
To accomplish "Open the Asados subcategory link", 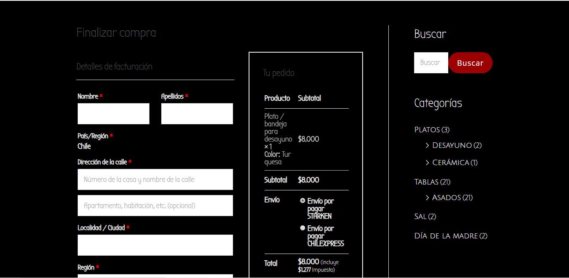I will point(446,198).
